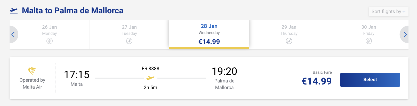Click the 19:20 arrival time
The width and height of the screenshot is (417, 106).
pyautogui.click(x=224, y=71)
